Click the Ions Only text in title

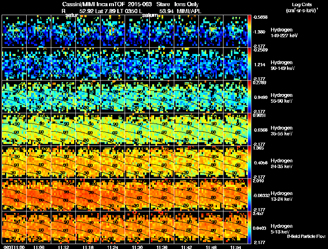click(x=187, y=4)
